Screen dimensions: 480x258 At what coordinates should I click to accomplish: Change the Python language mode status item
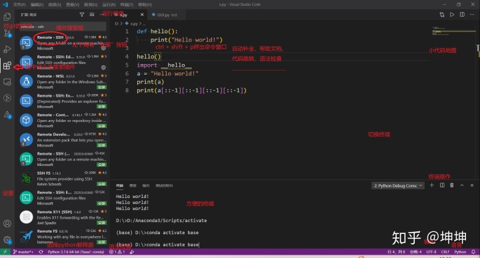click(x=460, y=252)
